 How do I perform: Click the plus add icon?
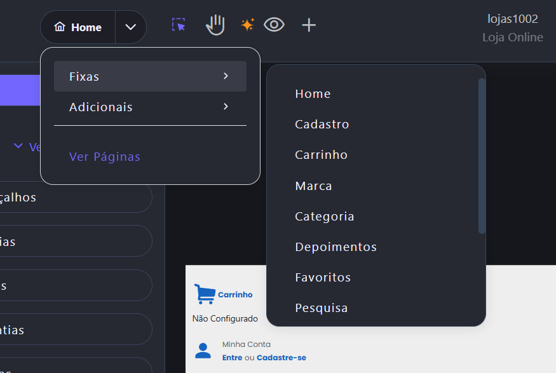[x=309, y=25]
